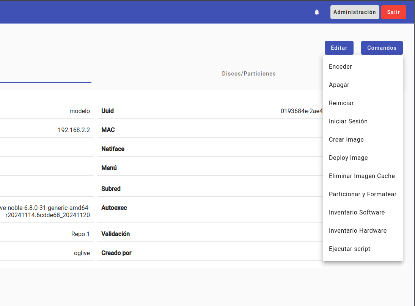Click the Repo 1 value

[80, 234]
